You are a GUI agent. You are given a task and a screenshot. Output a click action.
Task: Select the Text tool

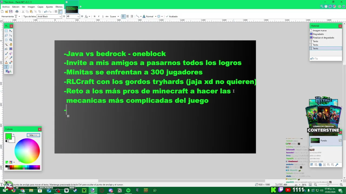point(6,67)
